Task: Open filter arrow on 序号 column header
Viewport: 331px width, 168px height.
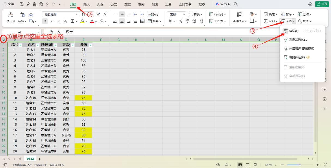Action: [20, 45]
